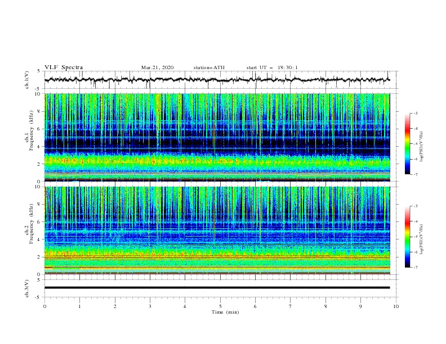Screen dimensions: 446x344
Task: Click the log(PSD) label beside ch.2 colorbar
Action: click(422, 239)
